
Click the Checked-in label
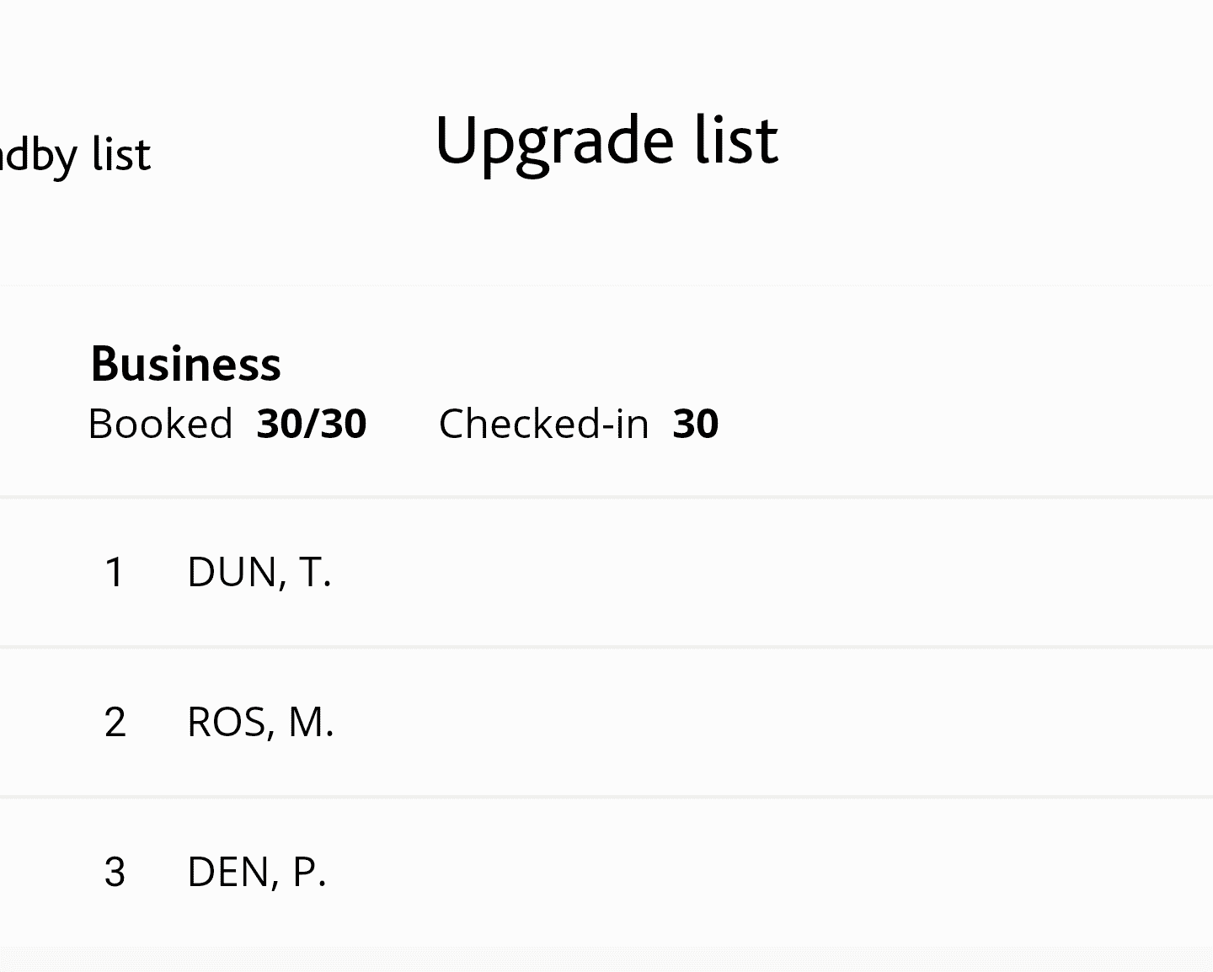tap(543, 424)
